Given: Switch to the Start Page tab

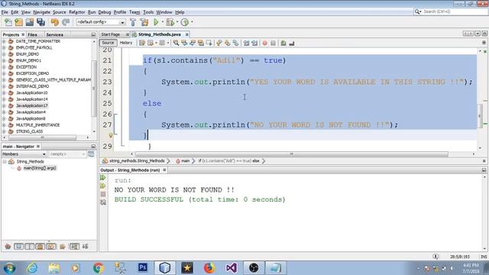Looking at the screenshot, I should pos(111,34).
